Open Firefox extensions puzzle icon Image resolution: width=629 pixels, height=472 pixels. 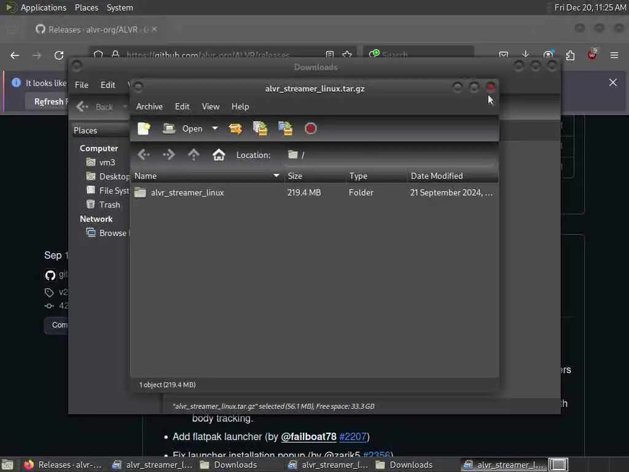tap(570, 55)
